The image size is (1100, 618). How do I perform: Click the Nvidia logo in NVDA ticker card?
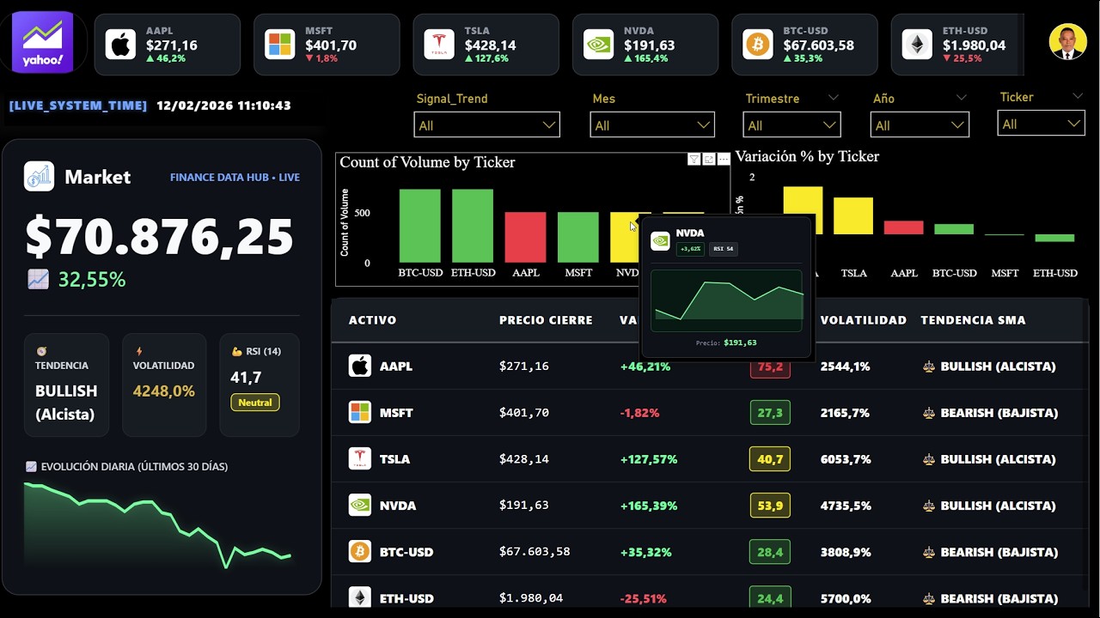pos(598,45)
